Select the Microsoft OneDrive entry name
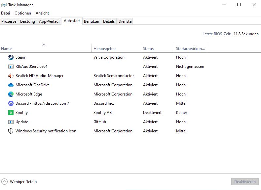Image resolution: width=261 pixels, height=190 pixels. pos(33,85)
